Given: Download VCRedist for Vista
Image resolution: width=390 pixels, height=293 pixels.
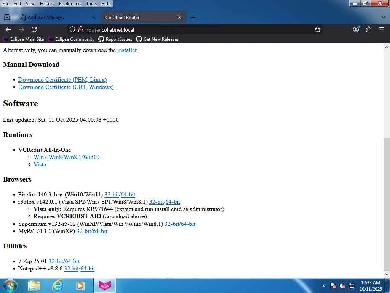Looking at the screenshot, I should coord(40,164).
